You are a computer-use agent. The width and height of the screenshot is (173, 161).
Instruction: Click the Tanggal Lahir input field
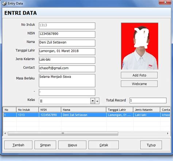67,52
